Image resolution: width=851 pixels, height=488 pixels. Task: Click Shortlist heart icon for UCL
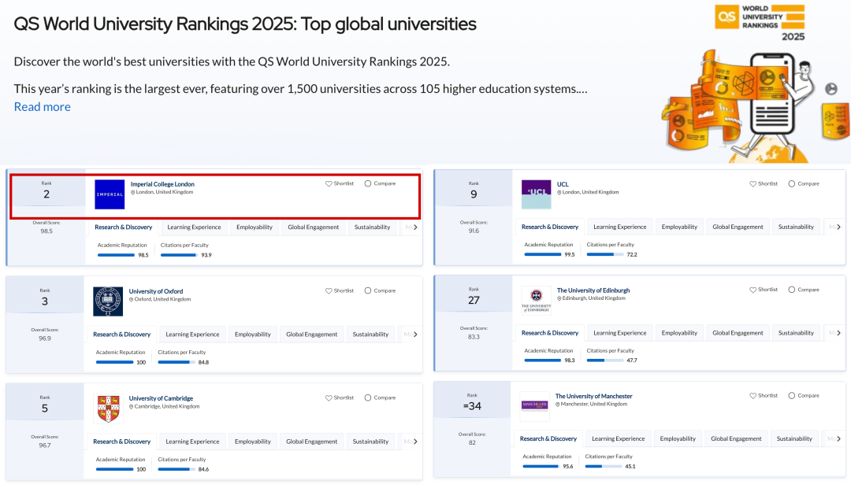(x=753, y=184)
